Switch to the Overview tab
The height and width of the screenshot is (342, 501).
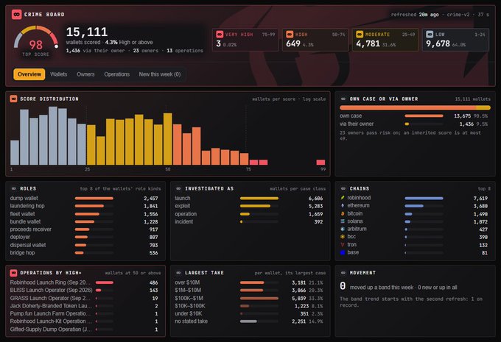(29, 74)
